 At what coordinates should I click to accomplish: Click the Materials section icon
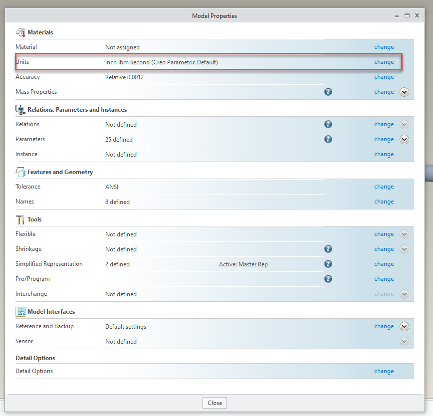pyautogui.click(x=20, y=32)
